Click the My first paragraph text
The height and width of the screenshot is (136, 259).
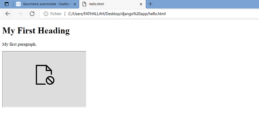click(19, 44)
